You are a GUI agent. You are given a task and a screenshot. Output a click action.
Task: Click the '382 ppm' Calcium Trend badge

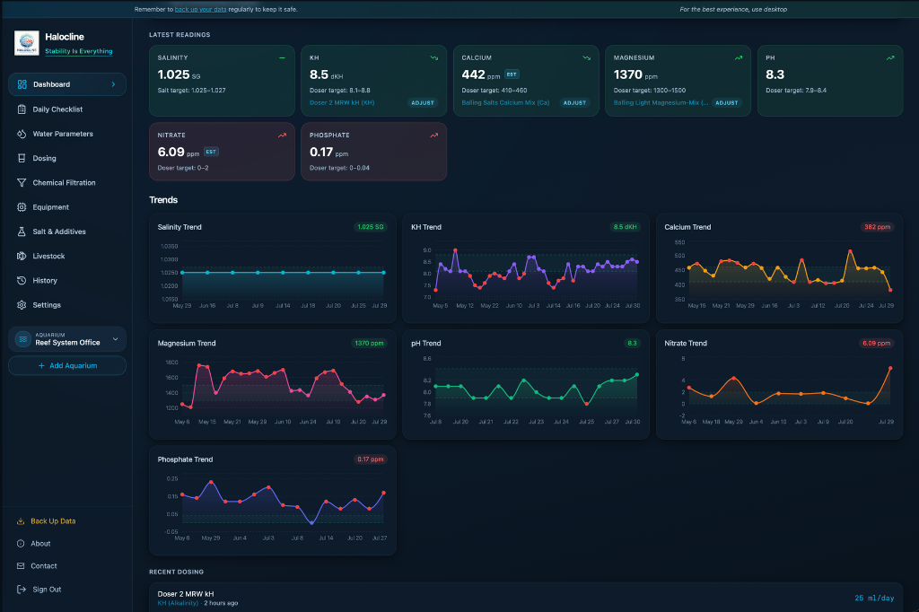878,227
